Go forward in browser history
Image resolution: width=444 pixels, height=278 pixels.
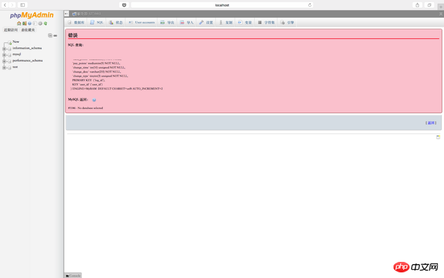[x=12, y=5]
